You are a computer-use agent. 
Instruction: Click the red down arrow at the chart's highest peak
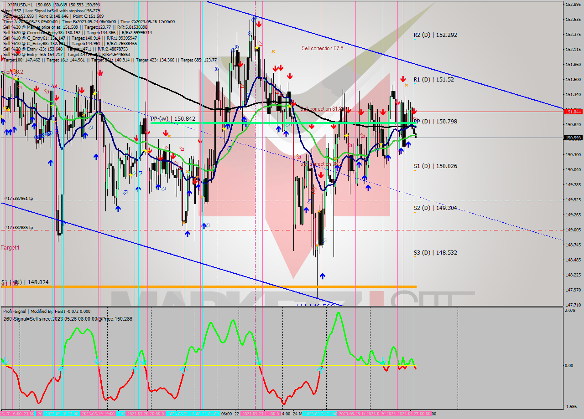[x=259, y=25]
